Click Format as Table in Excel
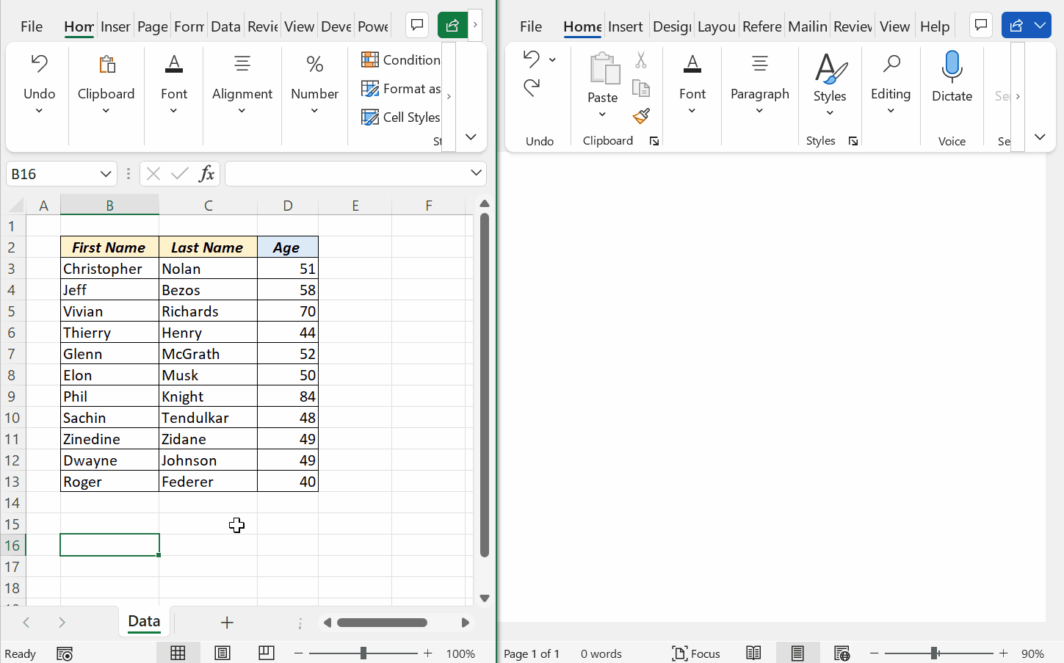This screenshot has height=663, width=1064. (400, 88)
